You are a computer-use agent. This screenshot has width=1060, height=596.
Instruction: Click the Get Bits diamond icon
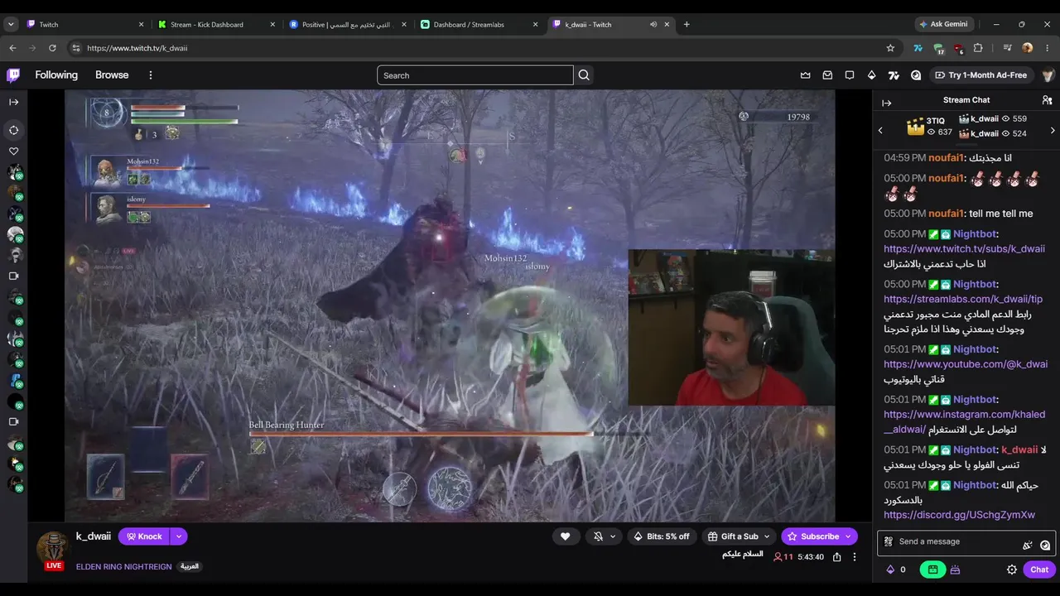tap(871, 75)
